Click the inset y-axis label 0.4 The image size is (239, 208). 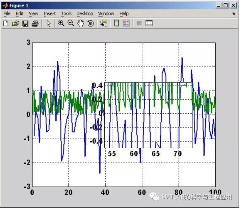98,85
